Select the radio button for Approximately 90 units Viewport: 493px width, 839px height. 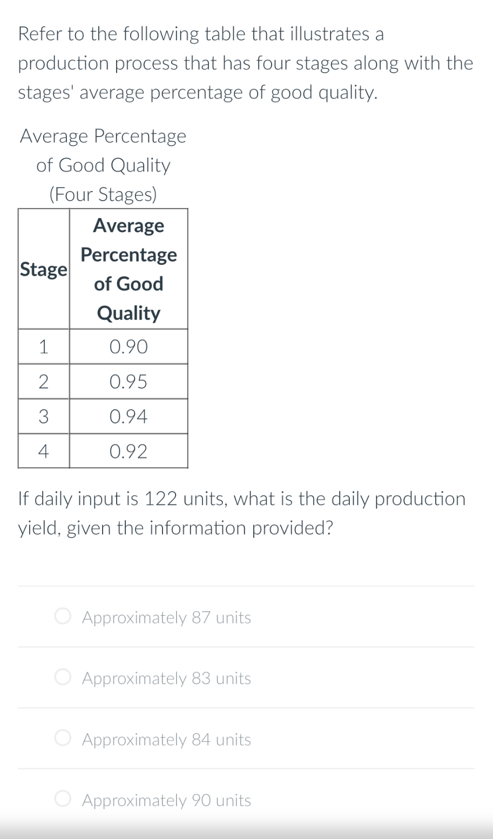62,800
